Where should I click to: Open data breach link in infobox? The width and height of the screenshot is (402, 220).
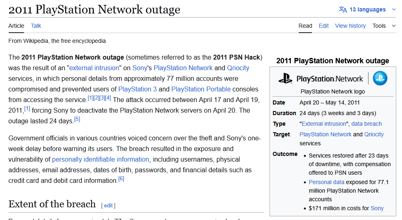point(366,124)
